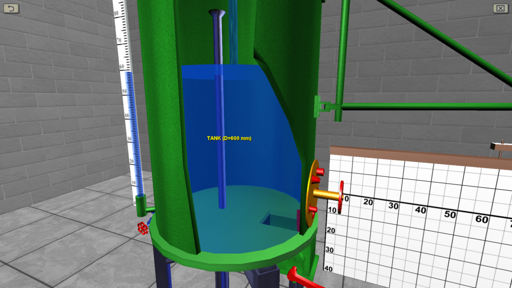Viewport: 512px width, 288px height.
Task: Click the rectangular opening in tank floor
Action: 277,219
